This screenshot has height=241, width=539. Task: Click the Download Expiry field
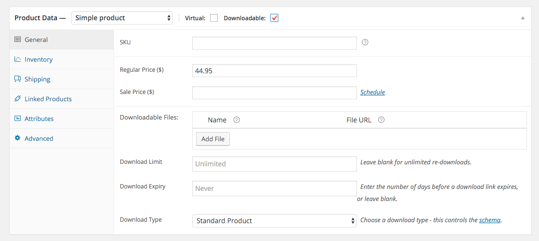coord(274,188)
